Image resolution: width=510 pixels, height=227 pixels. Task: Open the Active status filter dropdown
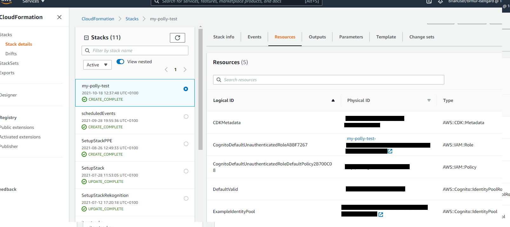97,65
